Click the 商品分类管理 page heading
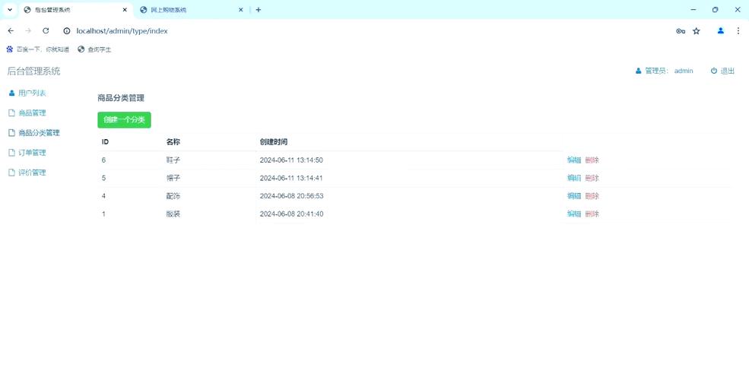Viewport: 749px width, 380px height. pos(121,98)
